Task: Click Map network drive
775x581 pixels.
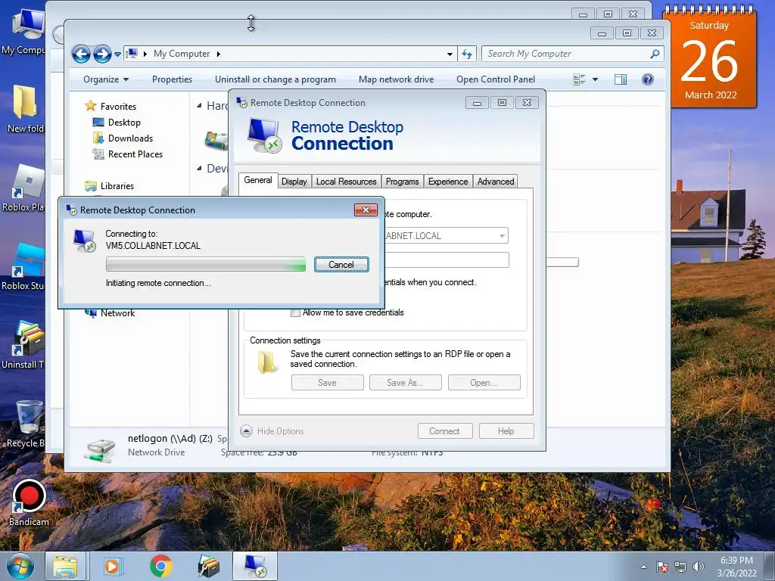Action: pyautogui.click(x=396, y=79)
